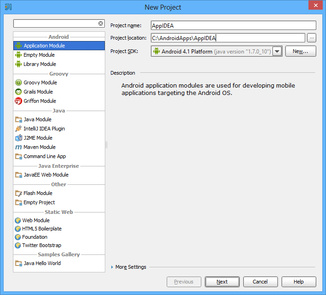The width and height of the screenshot is (326, 295).
Task: Click the Foundation globe icon
Action: 18,237
